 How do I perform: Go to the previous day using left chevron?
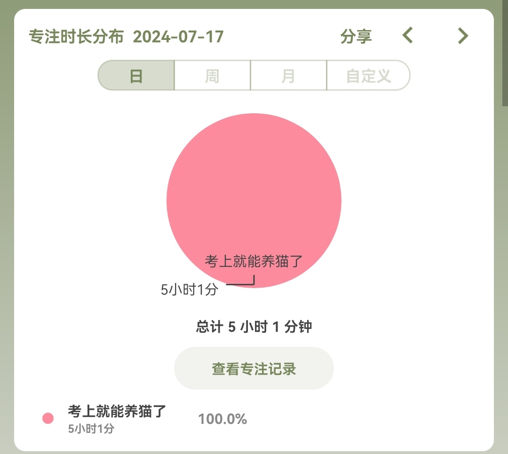(x=408, y=36)
